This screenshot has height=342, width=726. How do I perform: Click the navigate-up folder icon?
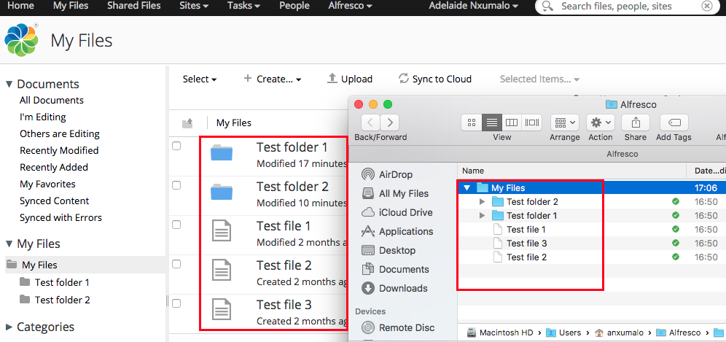coord(187,123)
